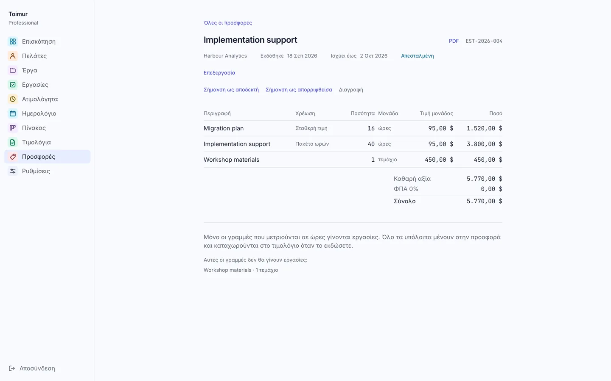Click the Έργα folder icon
611x381 pixels.
pyautogui.click(x=13, y=70)
